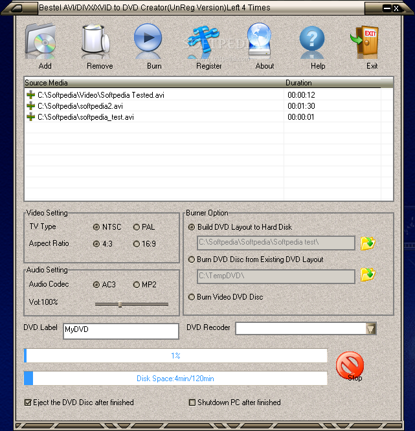Select row C:\Softpedia\softpedia2.avi
Viewport: 415px width, 431px height.
(x=203, y=106)
